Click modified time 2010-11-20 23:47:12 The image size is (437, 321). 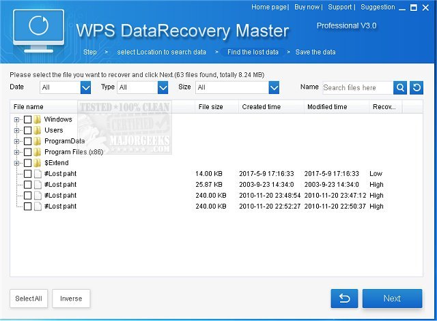tap(335, 196)
